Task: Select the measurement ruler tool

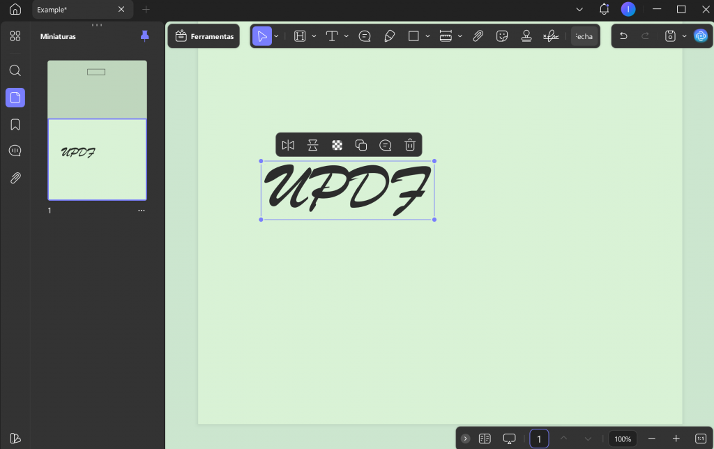Action: (446, 36)
